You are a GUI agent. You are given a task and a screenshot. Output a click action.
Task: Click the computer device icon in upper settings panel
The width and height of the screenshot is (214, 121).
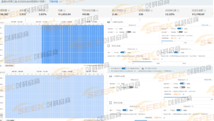click(x=108, y=22)
